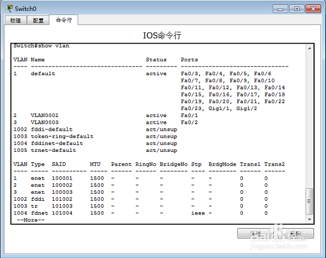The width and height of the screenshot is (326, 258).
Task: Click the 'trnet-default' VLAN name
Action: [x=53, y=150]
